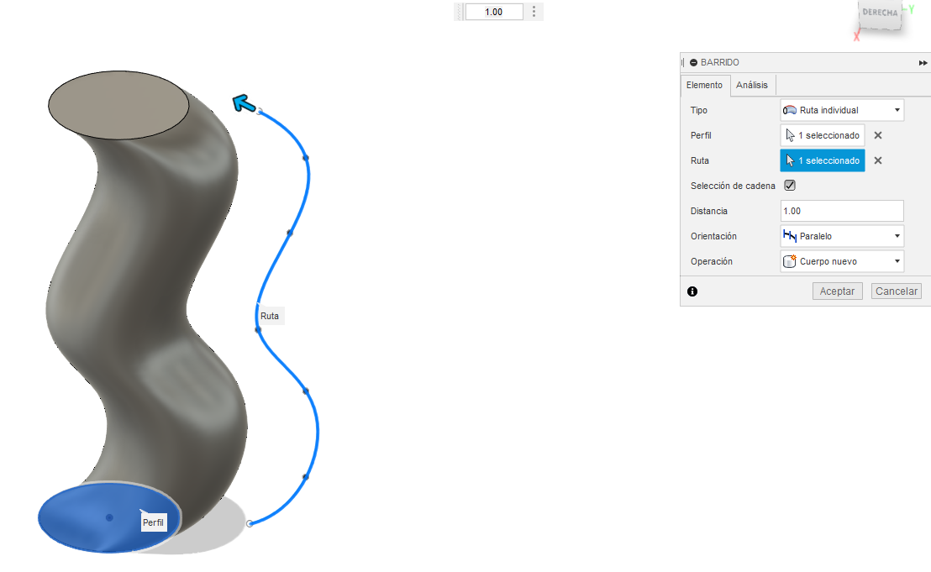Switch to the Elemento tab

click(705, 85)
